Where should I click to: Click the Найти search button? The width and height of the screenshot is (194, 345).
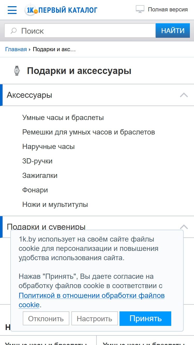click(173, 31)
